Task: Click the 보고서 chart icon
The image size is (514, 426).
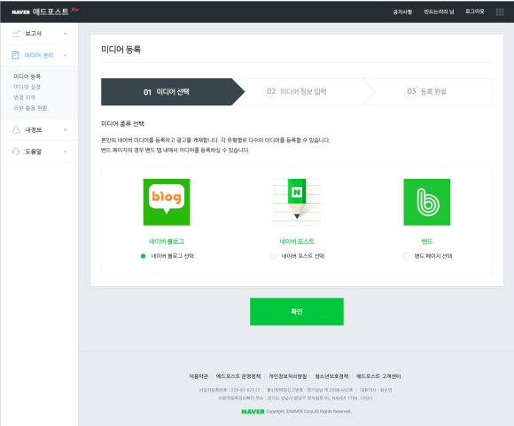Action: point(16,34)
